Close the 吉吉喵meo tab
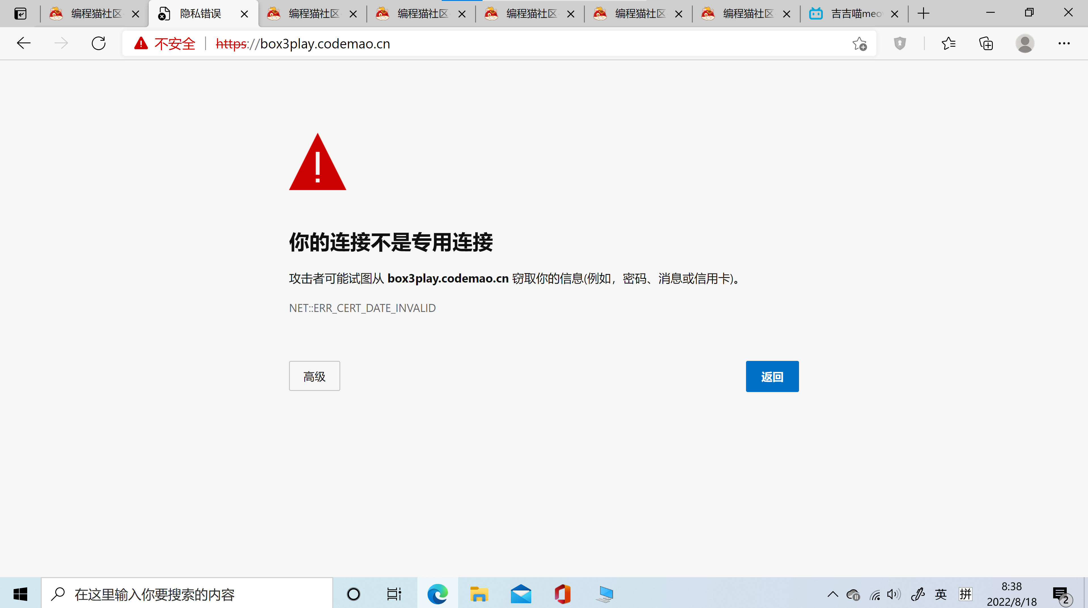The height and width of the screenshot is (608, 1088). click(x=894, y=14)
